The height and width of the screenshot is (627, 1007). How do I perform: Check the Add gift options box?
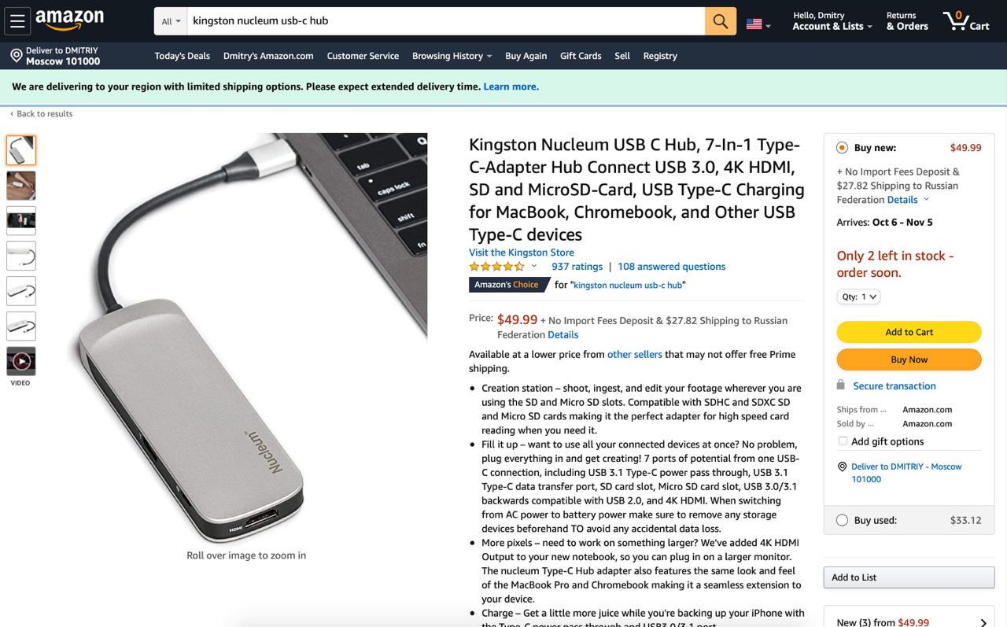coord(843,441)
